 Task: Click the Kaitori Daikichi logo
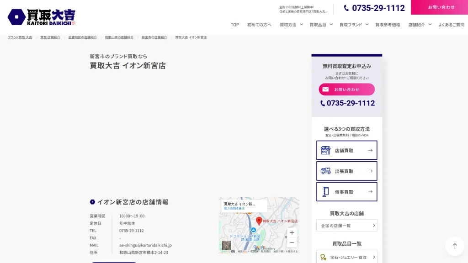click(x=42, y=17)
